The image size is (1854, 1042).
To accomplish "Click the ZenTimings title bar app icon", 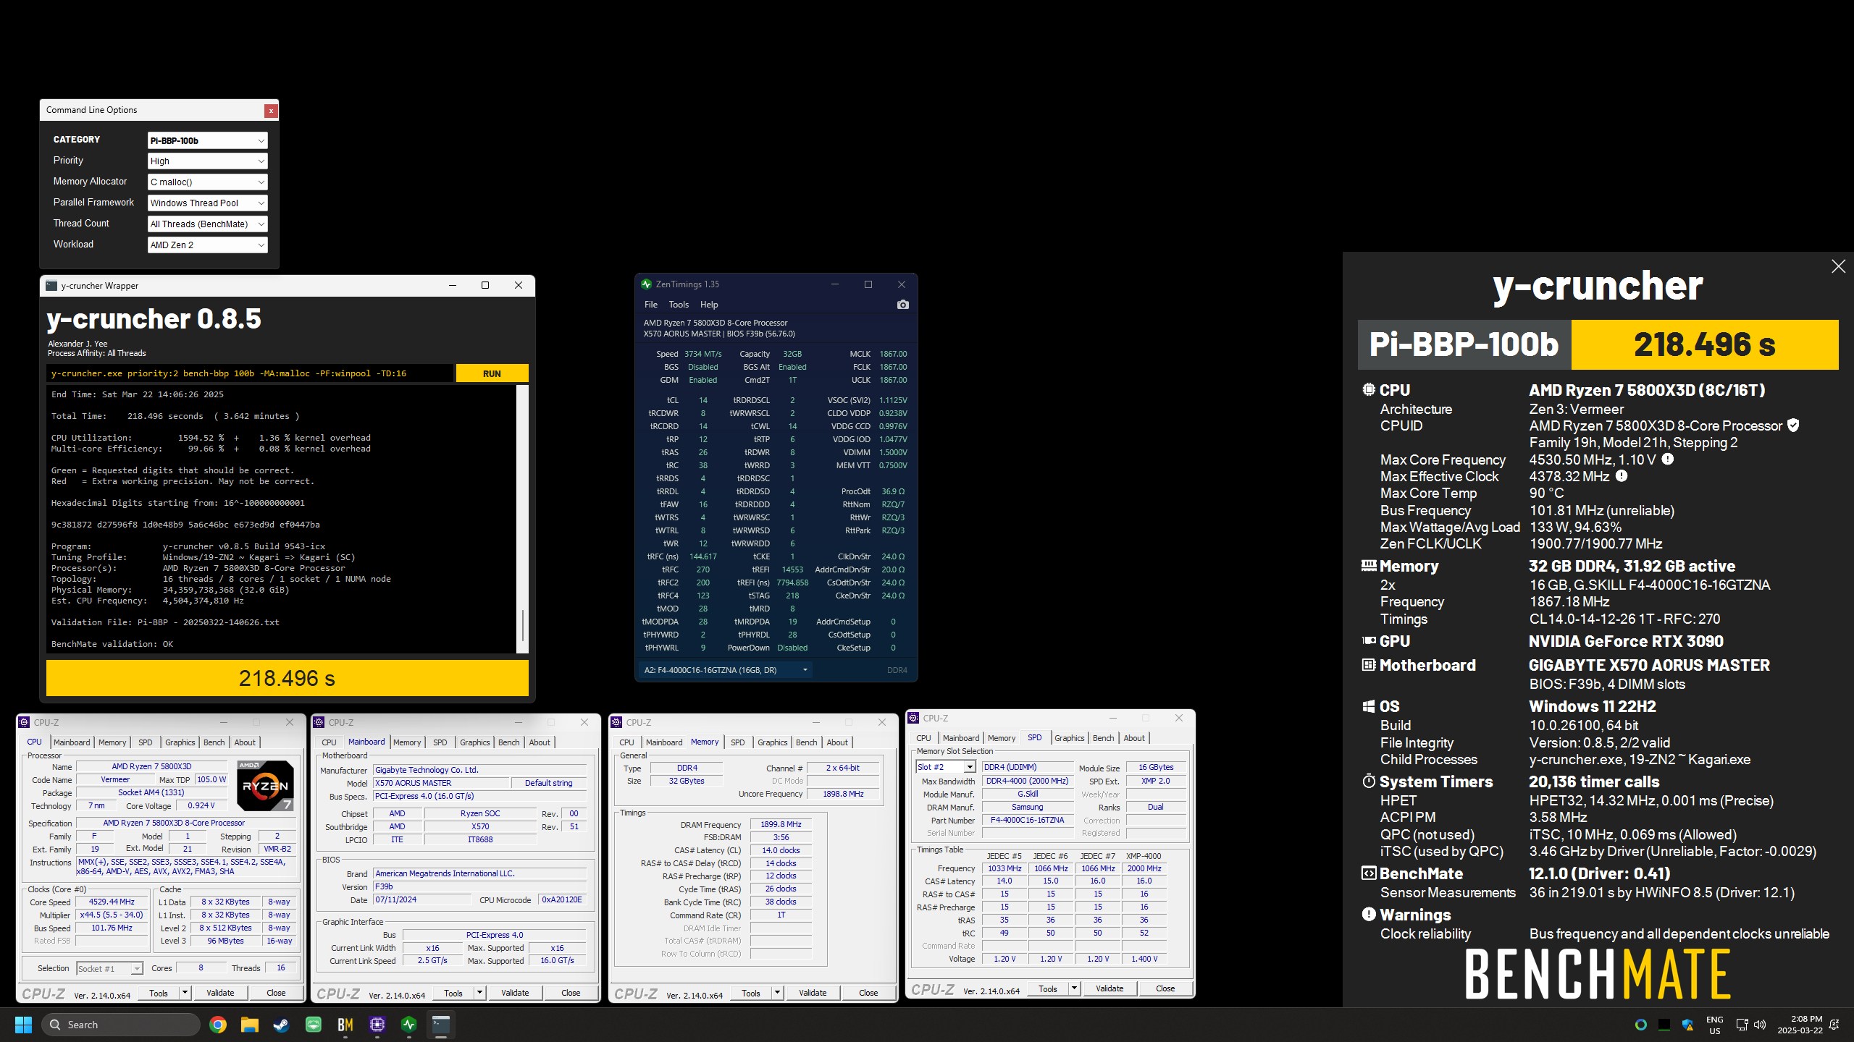I will [x=646, y=284].
